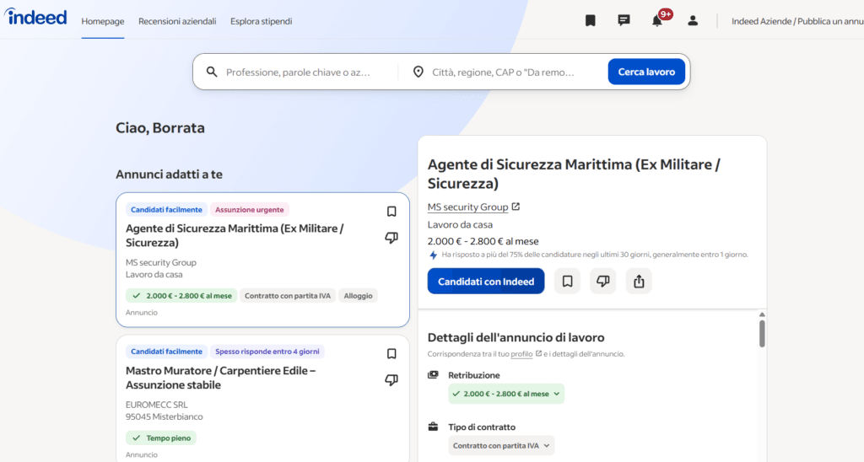This screenshot has width=864, height=462.
Task: Click the job details panel scrollbar thumb
Action: click(762, 333)
